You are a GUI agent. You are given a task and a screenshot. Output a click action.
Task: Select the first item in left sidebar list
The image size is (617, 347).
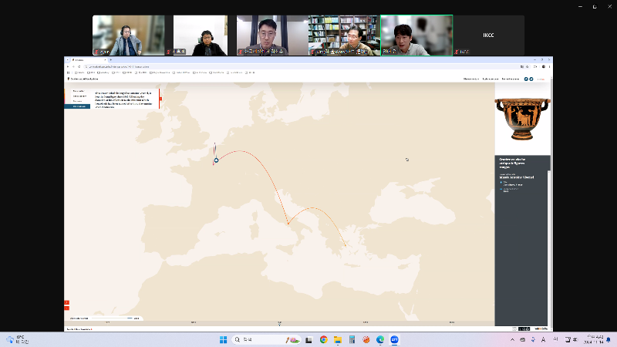[78, 91]
